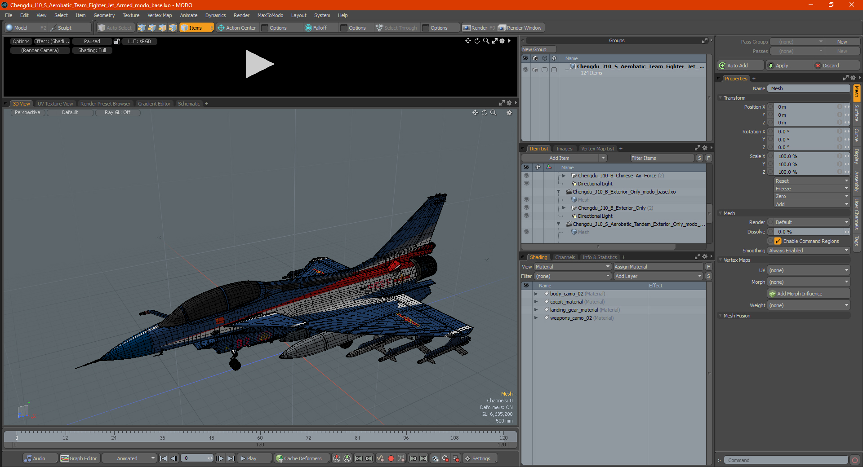The height and width of the screenshot is (467, 863).
Task: Toggle the preview lock icon
Action: point(117,41)
